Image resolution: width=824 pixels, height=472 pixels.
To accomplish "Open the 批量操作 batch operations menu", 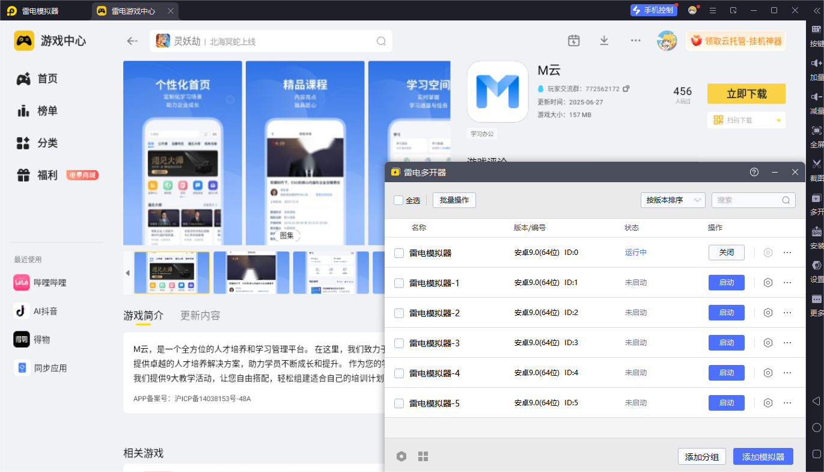I will point(454,200).
